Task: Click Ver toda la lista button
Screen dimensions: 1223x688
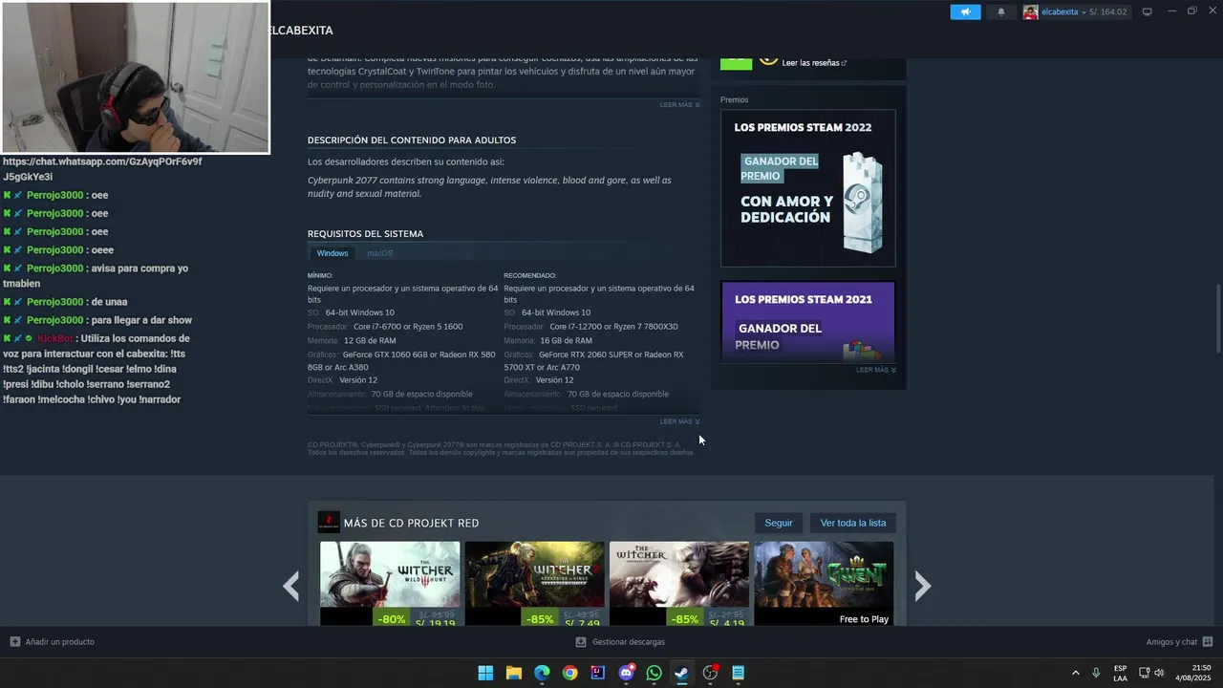Action: (853, 523)
